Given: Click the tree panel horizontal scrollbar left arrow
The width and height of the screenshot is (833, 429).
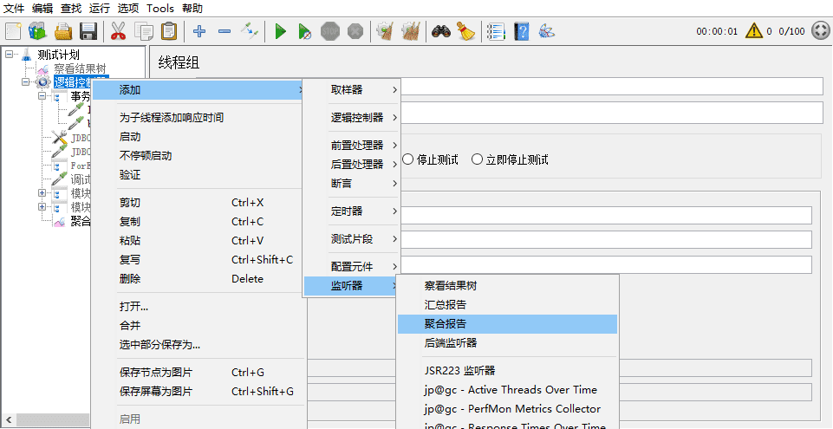Looking at the screenshot, I should 8,419.
